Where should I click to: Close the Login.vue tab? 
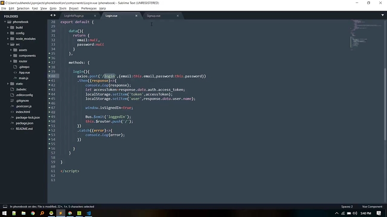[x=136, y=16]
